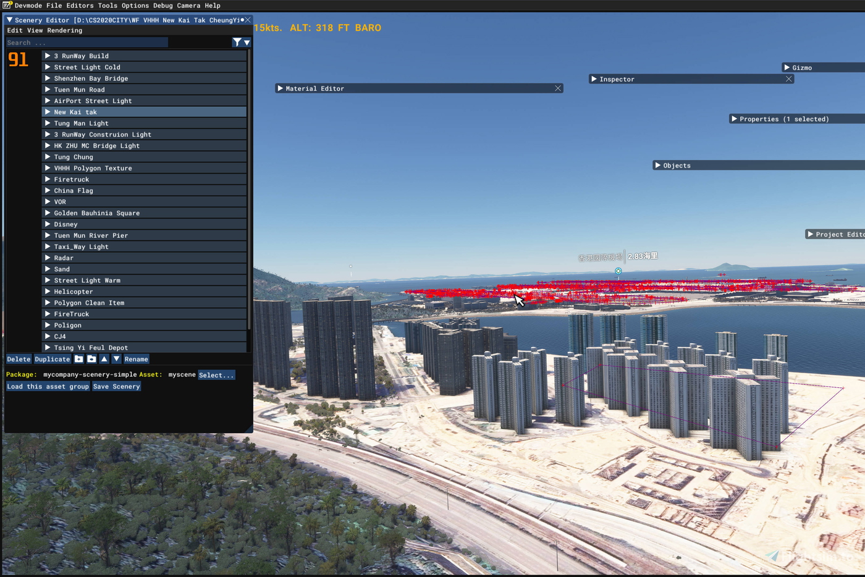Expand the Objects panel
The width and height of the screenshot is (865, 577).
coord(659,165)
